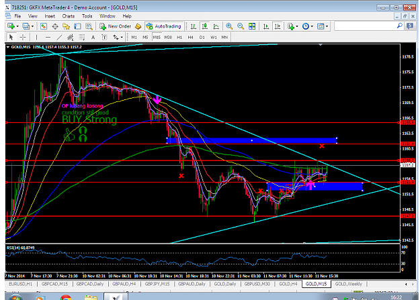420x300 pixels.
Task: Select the Text tool A
Action: [x=93, y=37]
